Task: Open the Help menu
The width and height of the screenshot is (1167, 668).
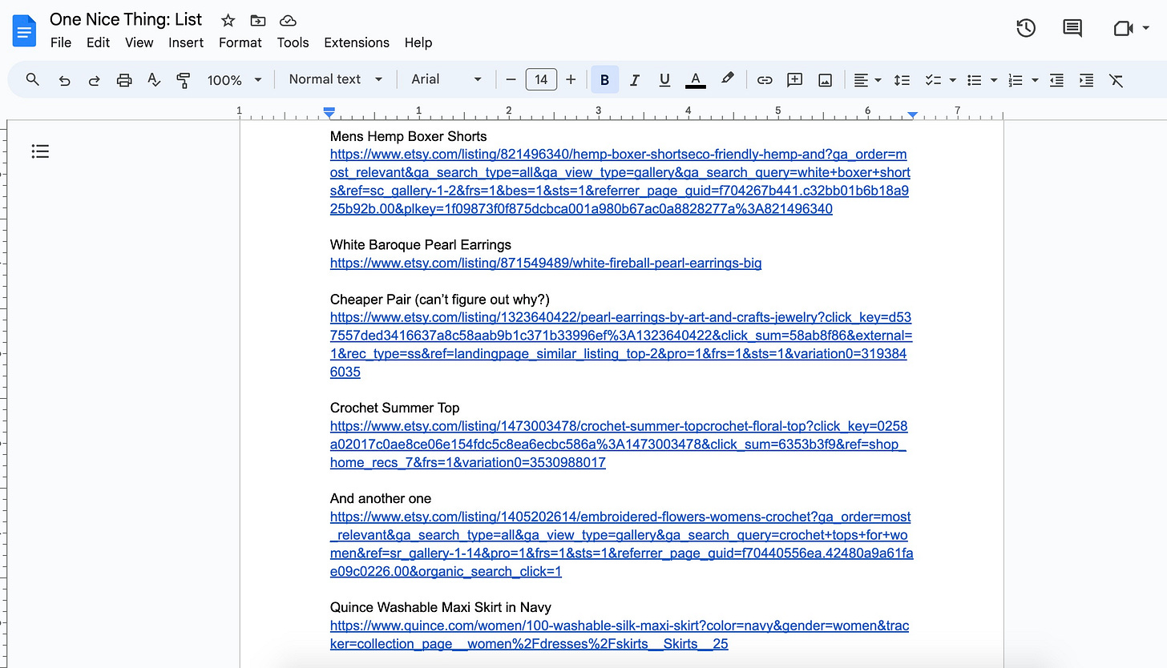Action: 418,42
